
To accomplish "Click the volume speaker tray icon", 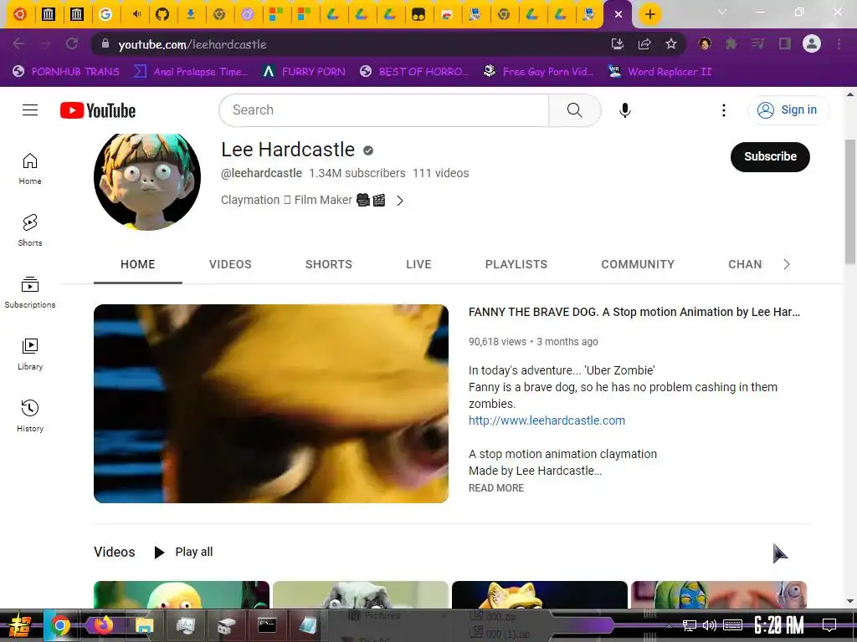I will [x=710, y=625].
